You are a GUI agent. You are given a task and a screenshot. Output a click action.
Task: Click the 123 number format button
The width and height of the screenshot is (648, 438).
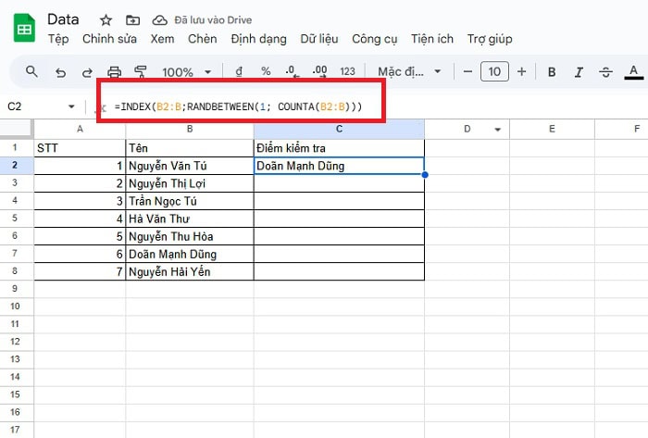(348, 71)
